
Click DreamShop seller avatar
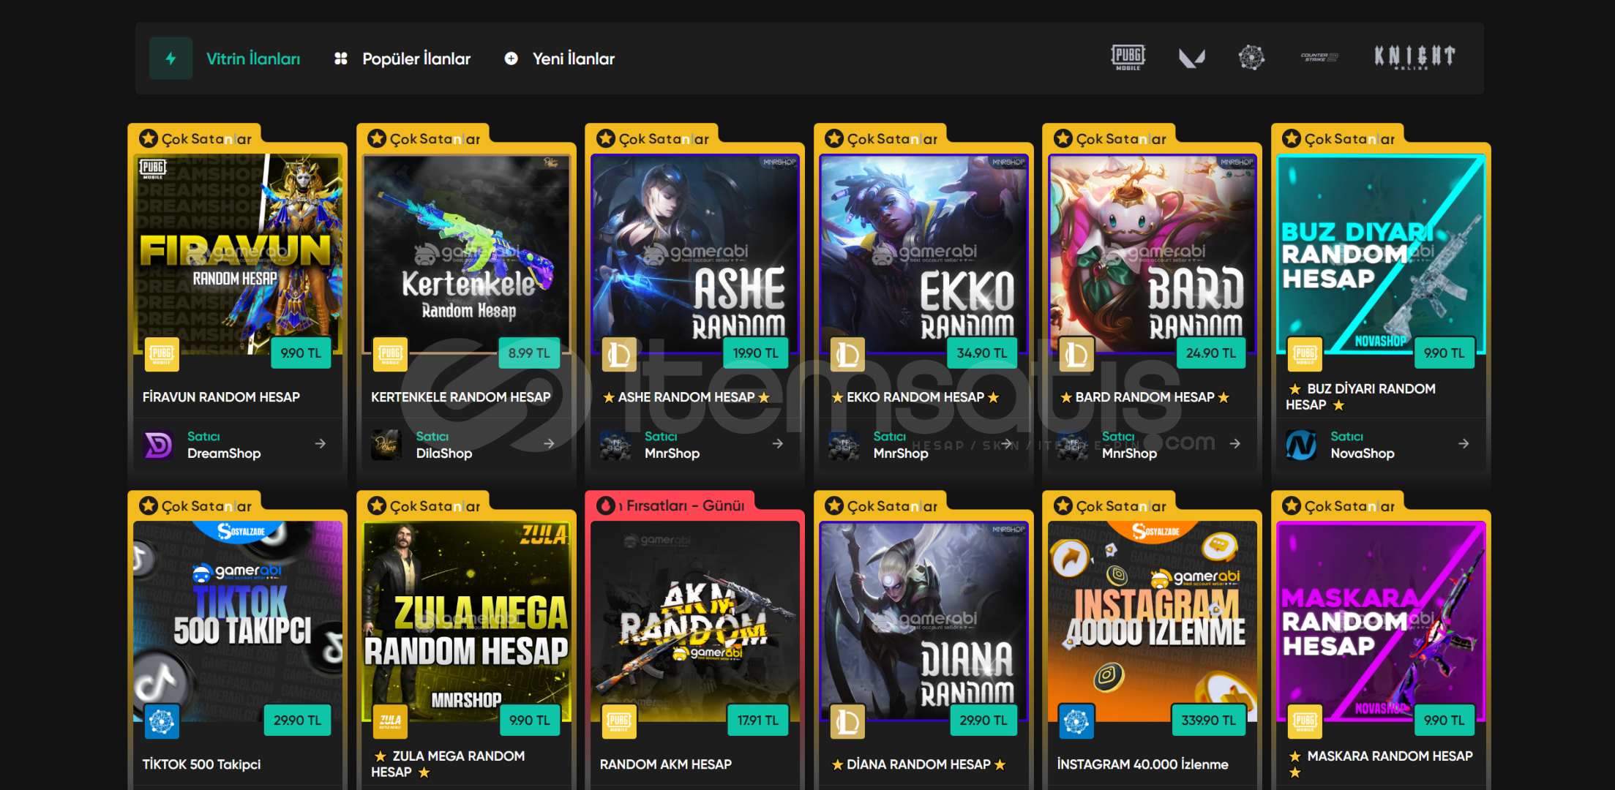[158, 445]
